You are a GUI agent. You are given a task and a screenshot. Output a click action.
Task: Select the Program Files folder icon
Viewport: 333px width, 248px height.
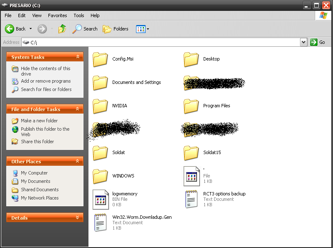click(x=191, y=106)
